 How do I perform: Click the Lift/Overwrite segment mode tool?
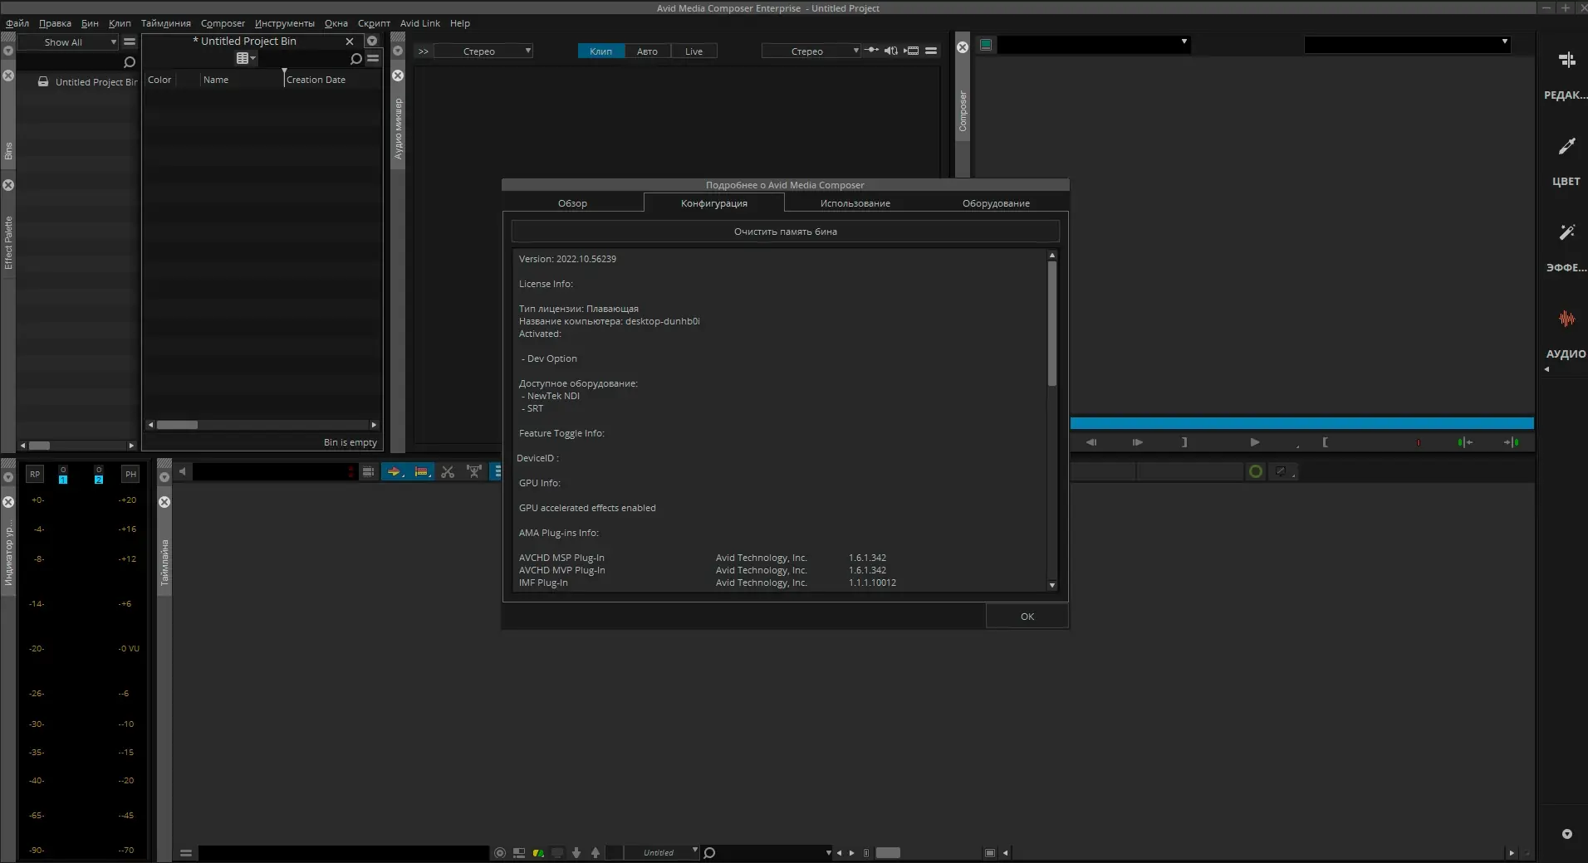click(422, 472)
